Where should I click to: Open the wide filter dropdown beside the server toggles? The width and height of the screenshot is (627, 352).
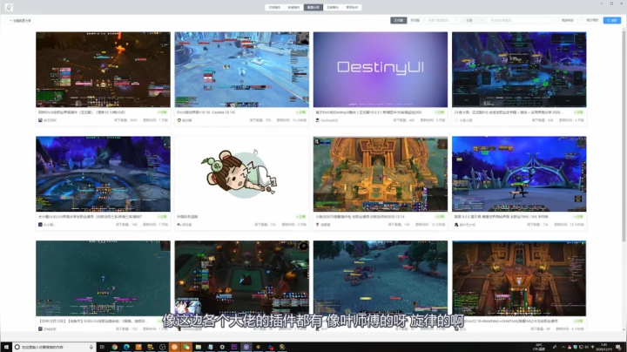[x=442, y=20]
